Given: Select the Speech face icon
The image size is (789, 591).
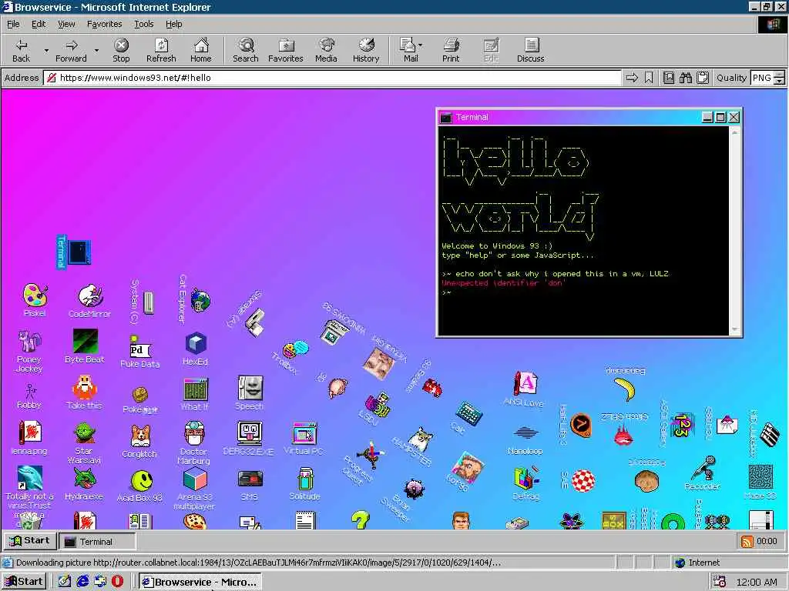Looking at the screenshot, I should pos(250,393).
